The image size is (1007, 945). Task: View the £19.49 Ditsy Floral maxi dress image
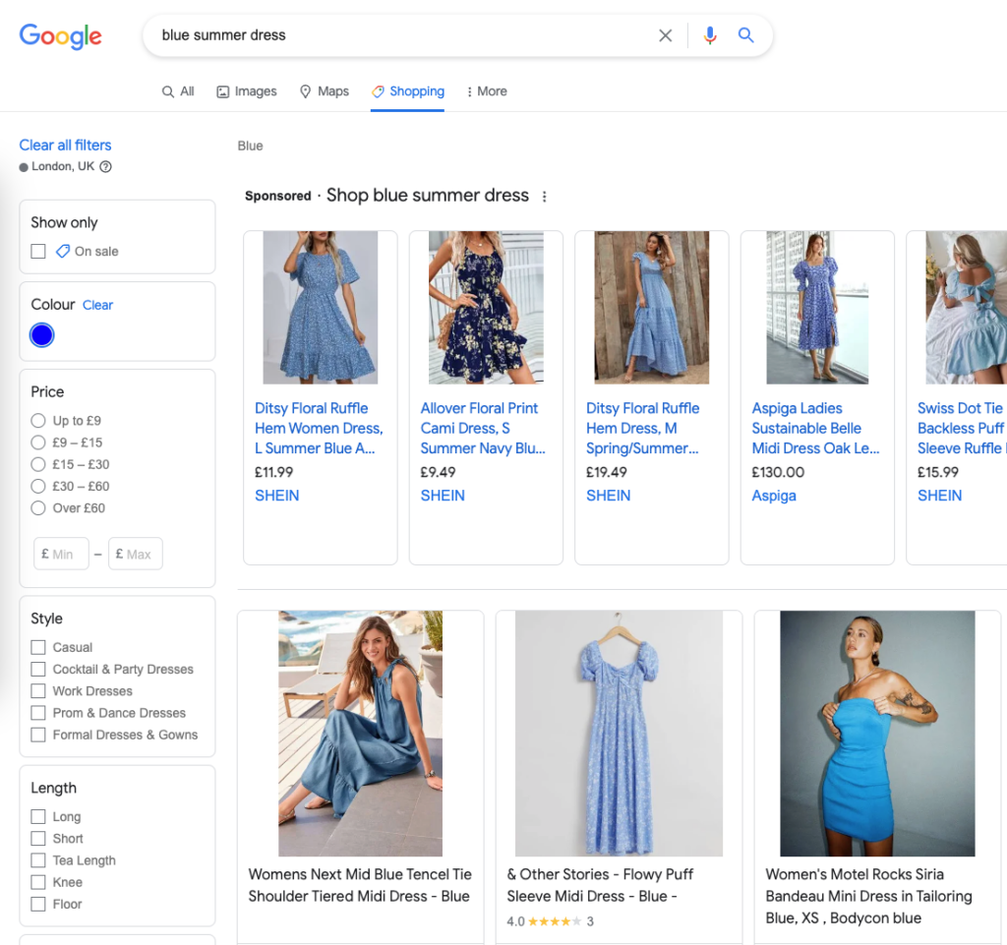point(652,308)
